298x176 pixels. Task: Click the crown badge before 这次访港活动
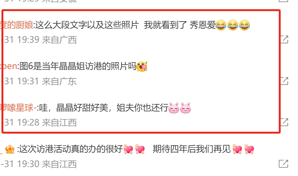(x=10, y=149)
